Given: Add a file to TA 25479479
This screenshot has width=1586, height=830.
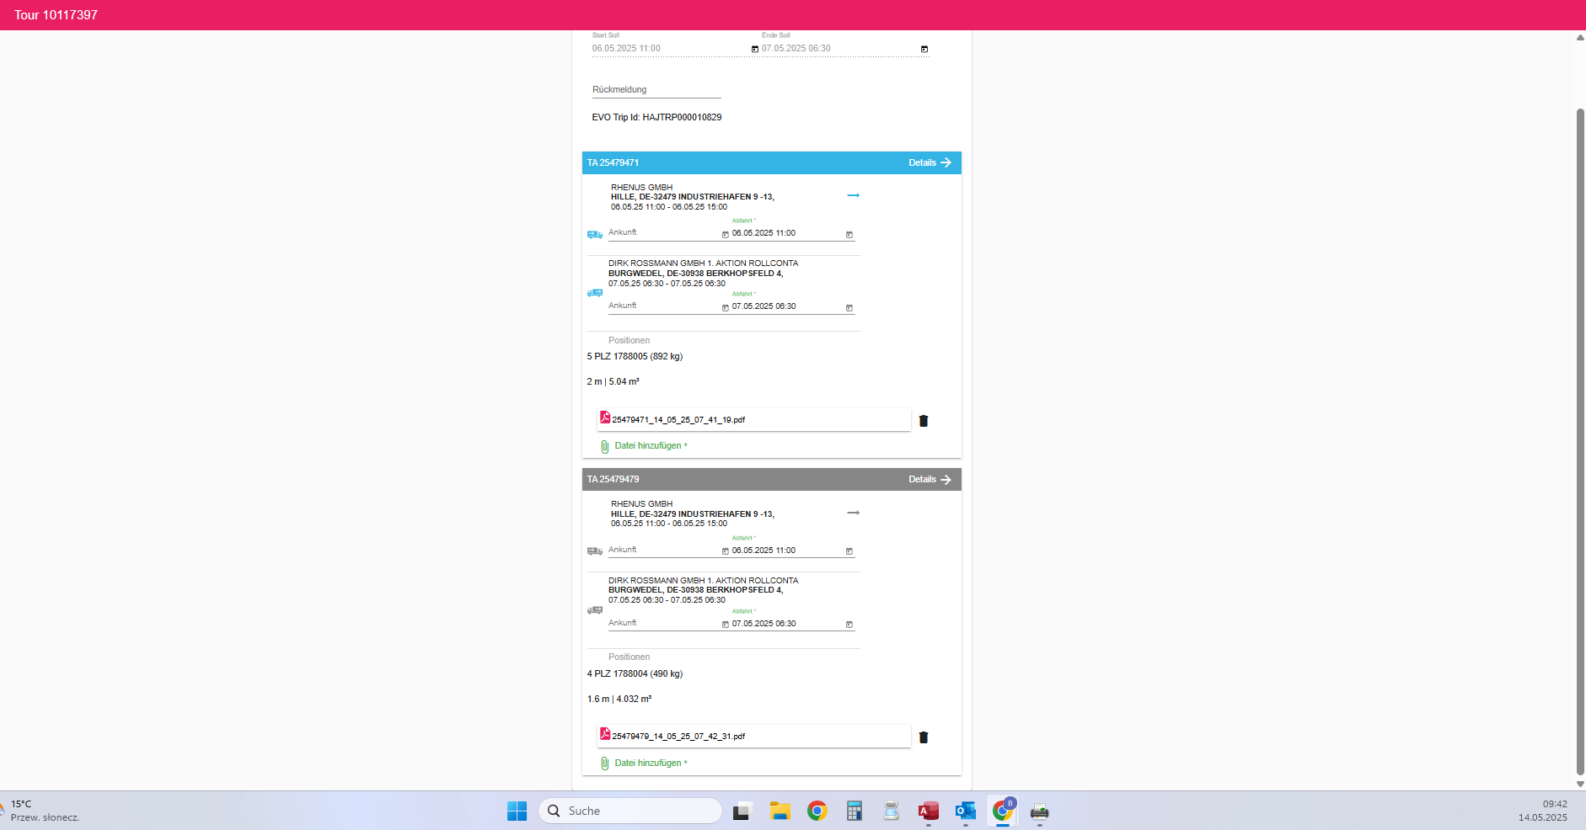Looking at the screenshot, I should pyautogui.click(x=651, y=763).
